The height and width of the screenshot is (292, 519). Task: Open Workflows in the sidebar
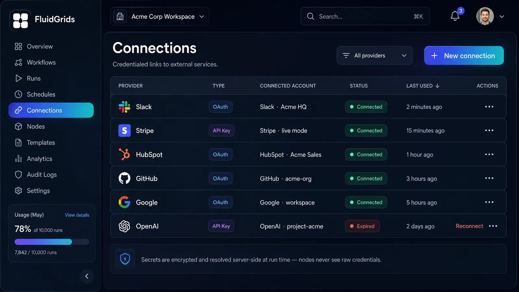tap(51, 62)
